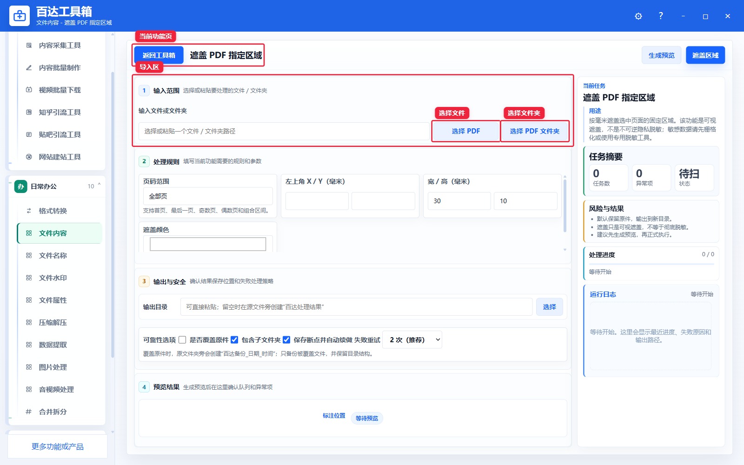The width and height of the screenshot is (744, 465).
Task: Open the 文件内容 menu item
Action: click(x=60, y=233)
